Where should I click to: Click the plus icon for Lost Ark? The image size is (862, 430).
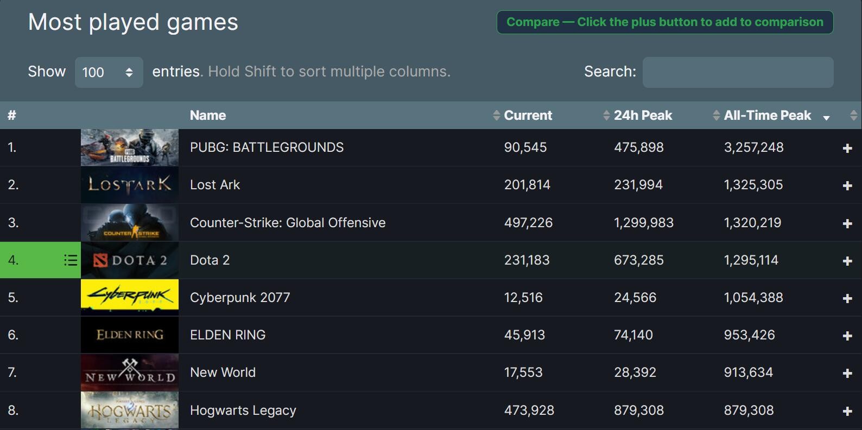[847, 185]
